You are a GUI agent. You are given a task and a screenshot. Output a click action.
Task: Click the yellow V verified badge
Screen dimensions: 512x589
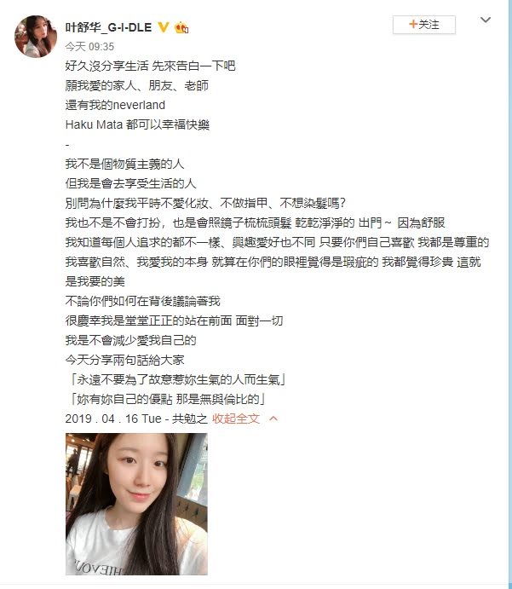pos(164,27)
